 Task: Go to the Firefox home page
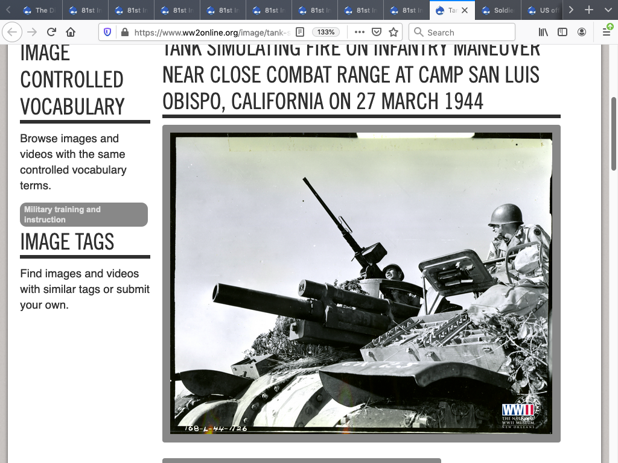click(71, 32)
